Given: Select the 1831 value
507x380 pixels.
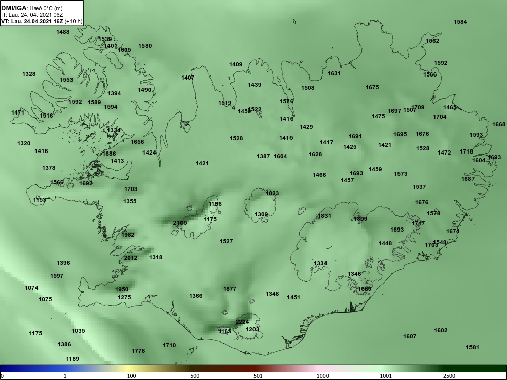Looking at the screenshot, I should [324, 216].
